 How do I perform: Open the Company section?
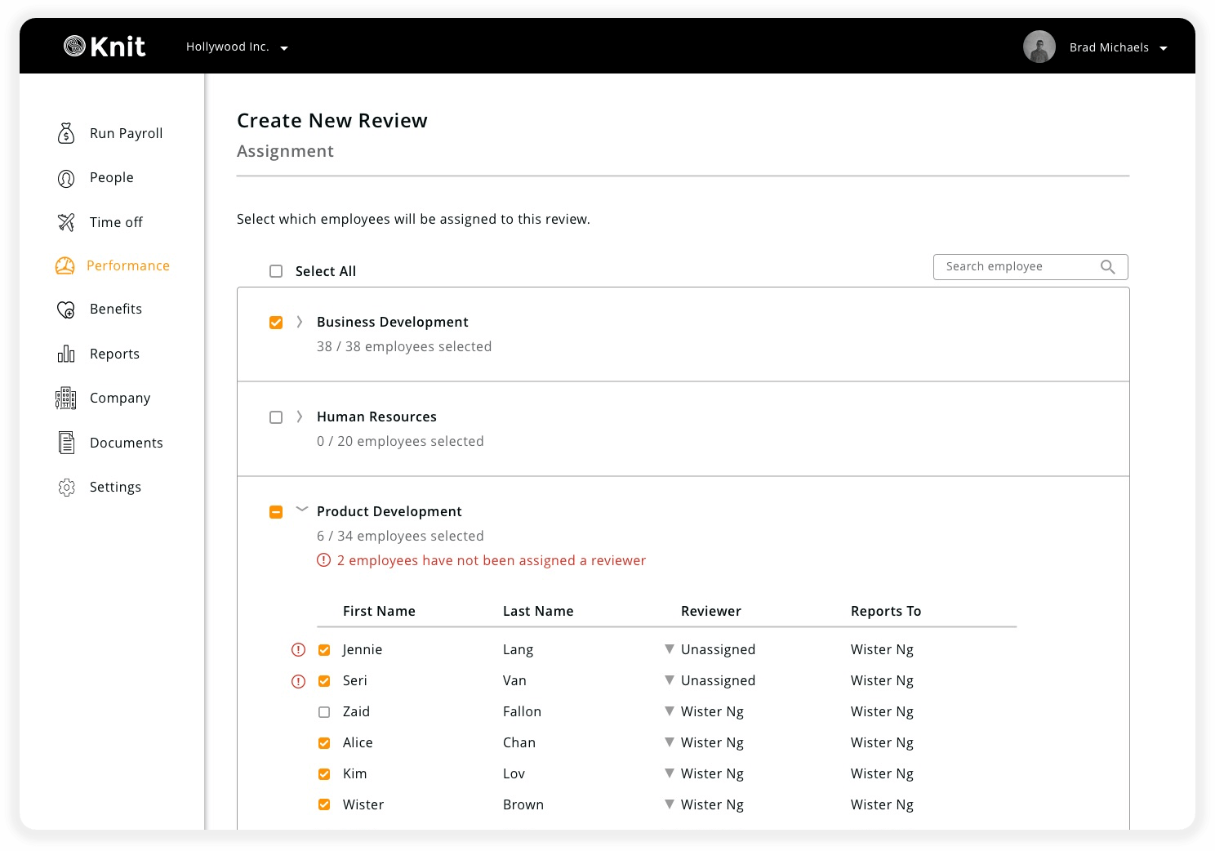coord(120,398)
